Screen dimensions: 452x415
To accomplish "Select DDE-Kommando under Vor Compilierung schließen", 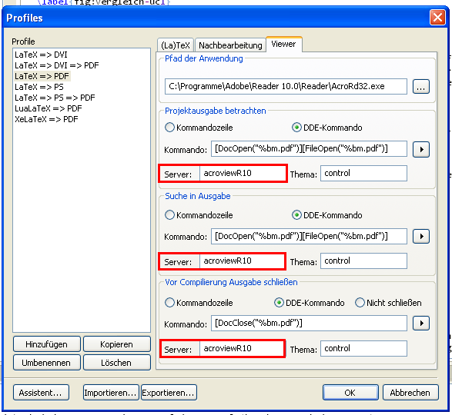I will click(309, 303).
